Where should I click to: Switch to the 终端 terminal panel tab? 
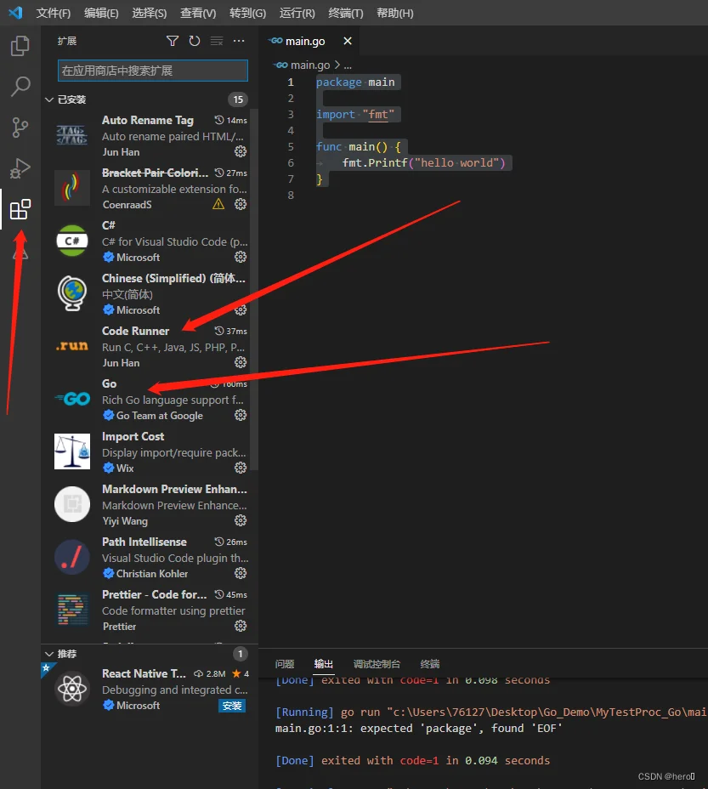pos(430,664)
